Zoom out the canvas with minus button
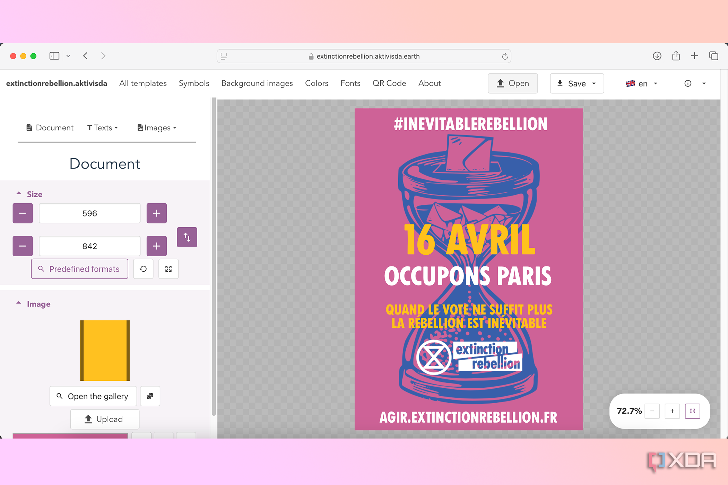 coord(652,411)
